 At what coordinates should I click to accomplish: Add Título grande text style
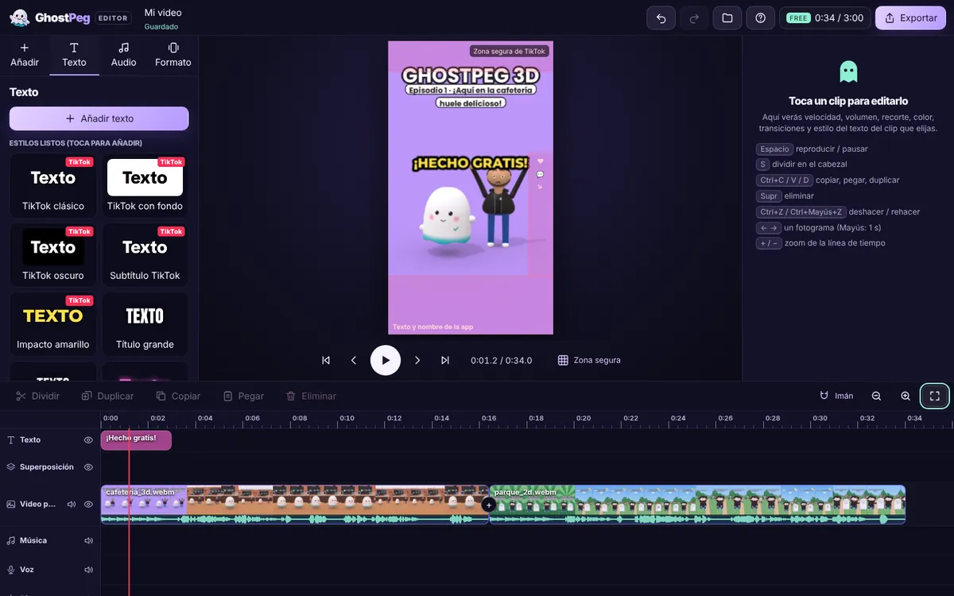pyautogui.click(x=145, y=324)
